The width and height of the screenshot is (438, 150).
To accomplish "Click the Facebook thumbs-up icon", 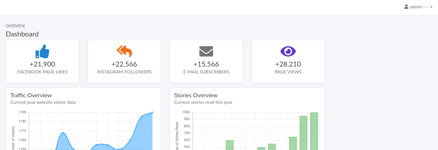I will pos(42,51).
